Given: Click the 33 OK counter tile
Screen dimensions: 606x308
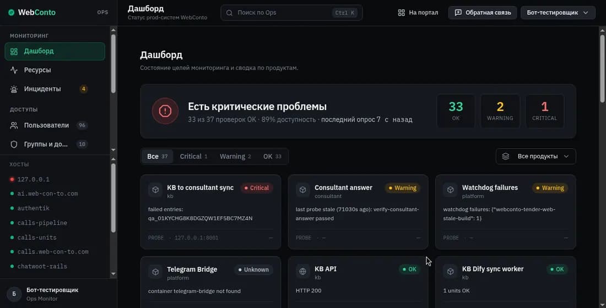Looking at the screenshot, I should tap(456, 111).
